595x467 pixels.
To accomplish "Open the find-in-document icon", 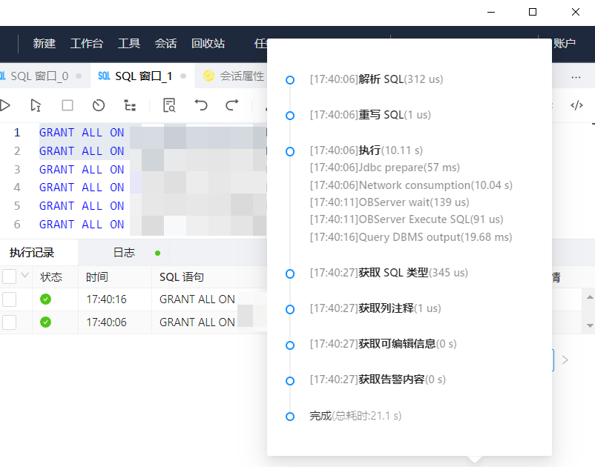I will [x=169, y=105].
